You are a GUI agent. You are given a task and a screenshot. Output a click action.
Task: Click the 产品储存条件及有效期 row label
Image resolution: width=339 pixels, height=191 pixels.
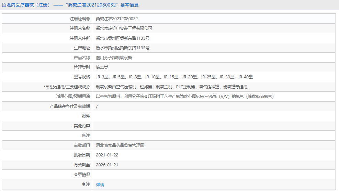(x=70, y=106)
